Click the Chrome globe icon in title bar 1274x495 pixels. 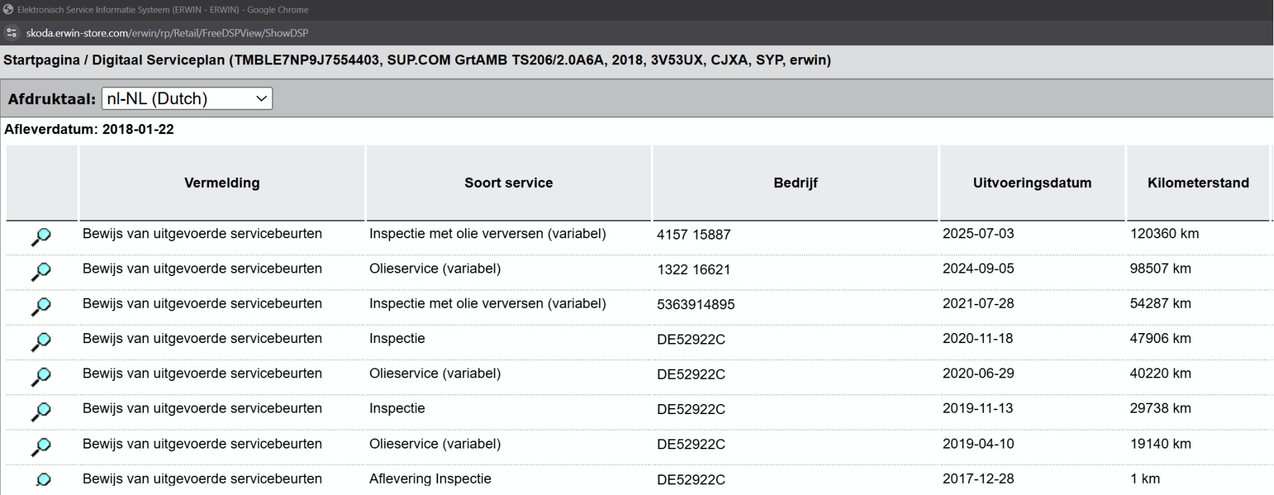pyautogui.click(x=8, y=9)
